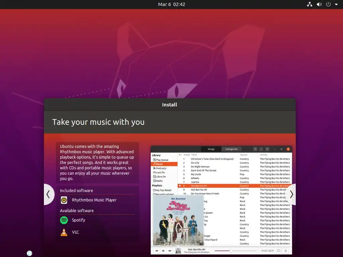This screenshot has height=257, width=343.
Task: Open the volume icon in top bar
Action: pos(319,4)
